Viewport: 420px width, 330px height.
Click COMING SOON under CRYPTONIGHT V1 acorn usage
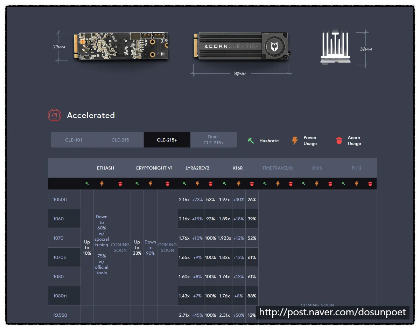(x=167, y=248)
